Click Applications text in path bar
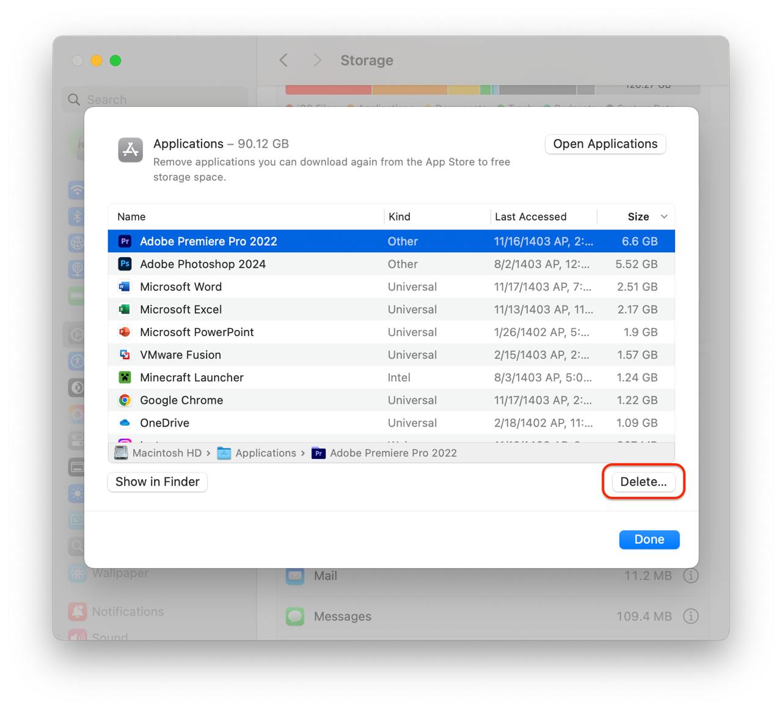Viewport: 782px width, 710px height. pos(266,453)
